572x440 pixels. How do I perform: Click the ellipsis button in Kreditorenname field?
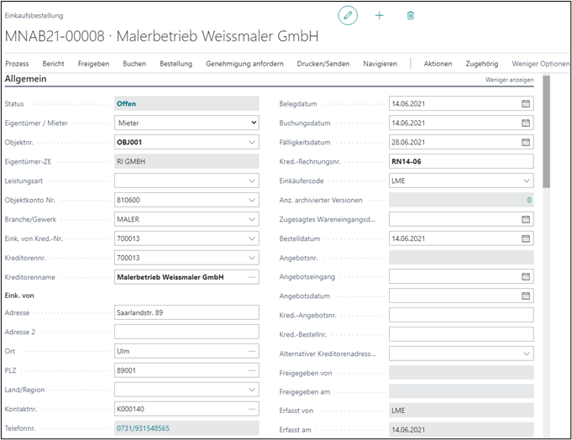point(252,276)
